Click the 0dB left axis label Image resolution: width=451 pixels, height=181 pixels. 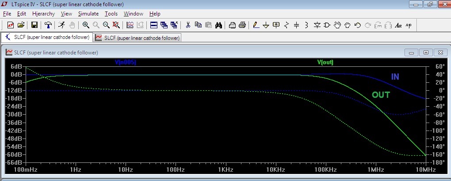pos(16,74)
